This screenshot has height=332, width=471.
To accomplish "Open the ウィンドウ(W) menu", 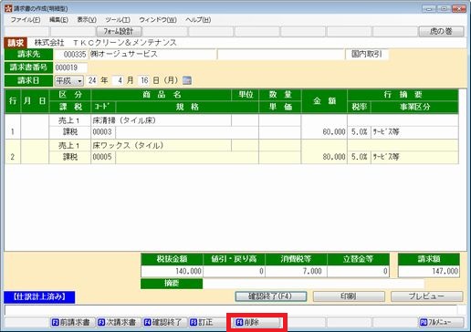I will [158, 20].
